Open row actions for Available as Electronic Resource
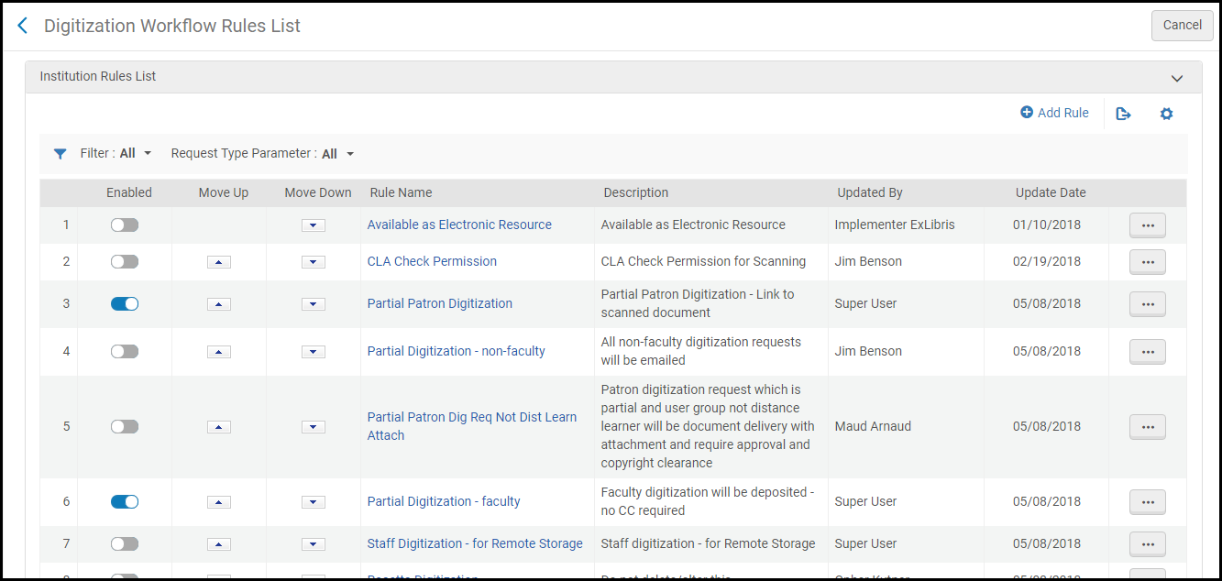Screen dimensions: 1222x581 [x=1148, y=225]
